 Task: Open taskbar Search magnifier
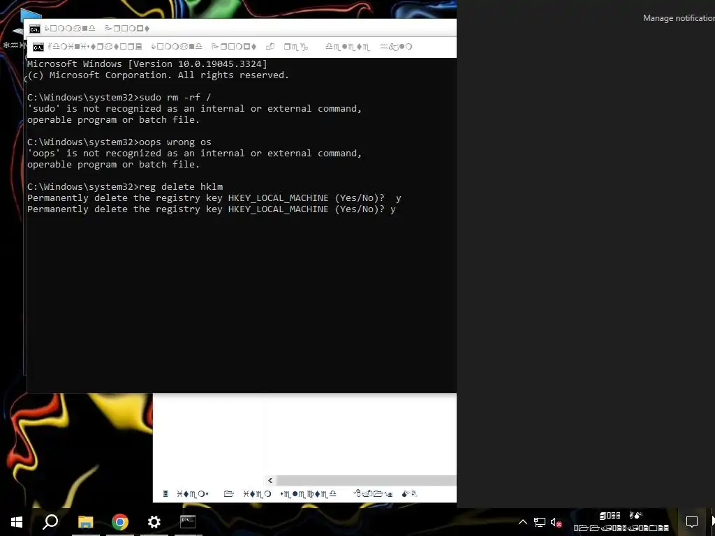coord(50,522)
